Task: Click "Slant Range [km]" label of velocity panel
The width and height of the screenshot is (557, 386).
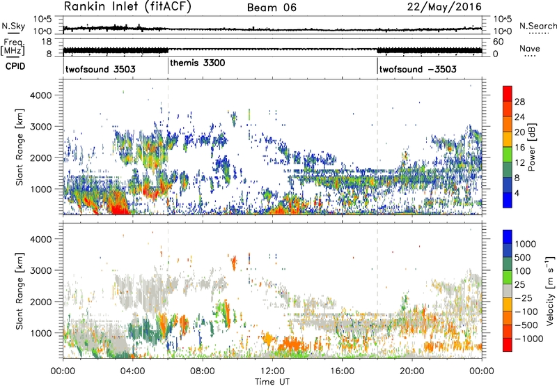Action: click(19, 291)
